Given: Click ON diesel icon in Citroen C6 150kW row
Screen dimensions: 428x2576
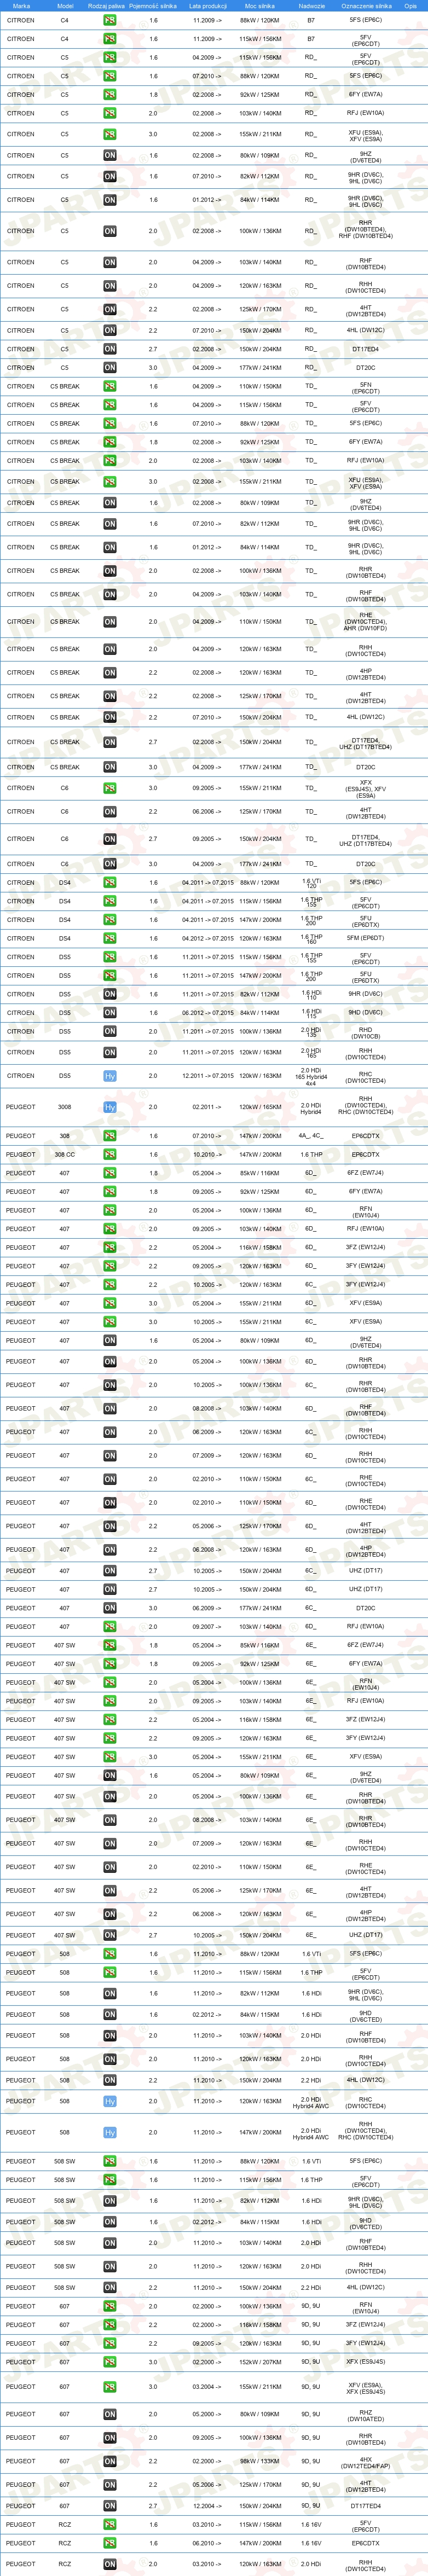Looking at the screenshot, I should click(110, 839).
